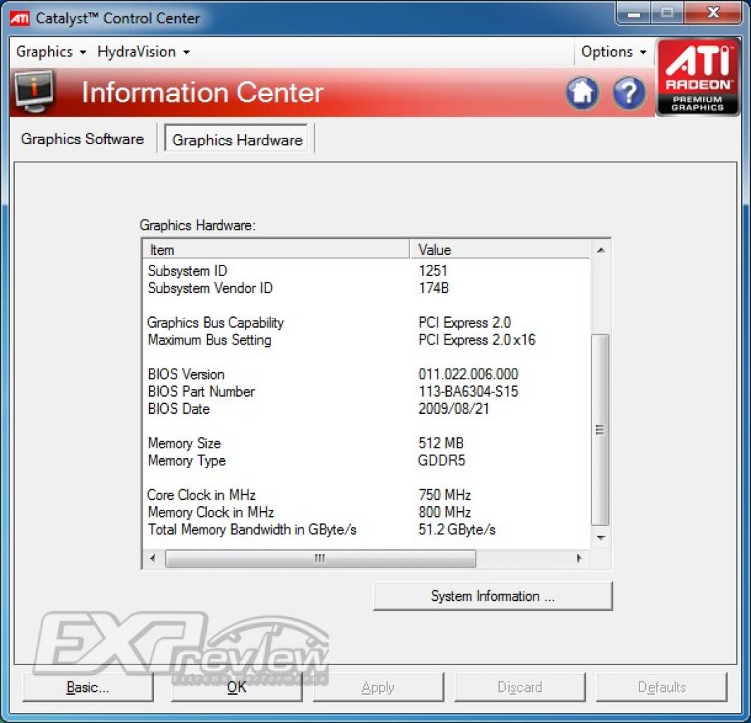Screen dimensions: 751x723
Task: Click the Information Center monitor icon
Action: (x=34, y=92)
